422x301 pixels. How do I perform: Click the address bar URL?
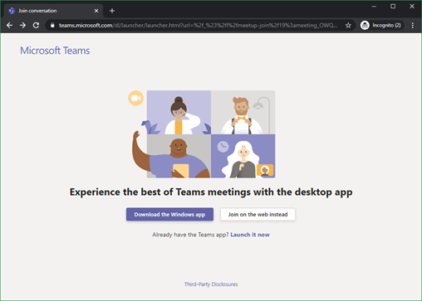(x=198, y=26)
